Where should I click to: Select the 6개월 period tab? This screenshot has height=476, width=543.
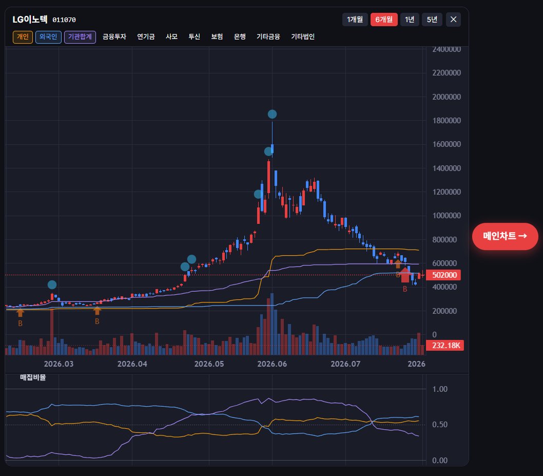tap(384, 20)
